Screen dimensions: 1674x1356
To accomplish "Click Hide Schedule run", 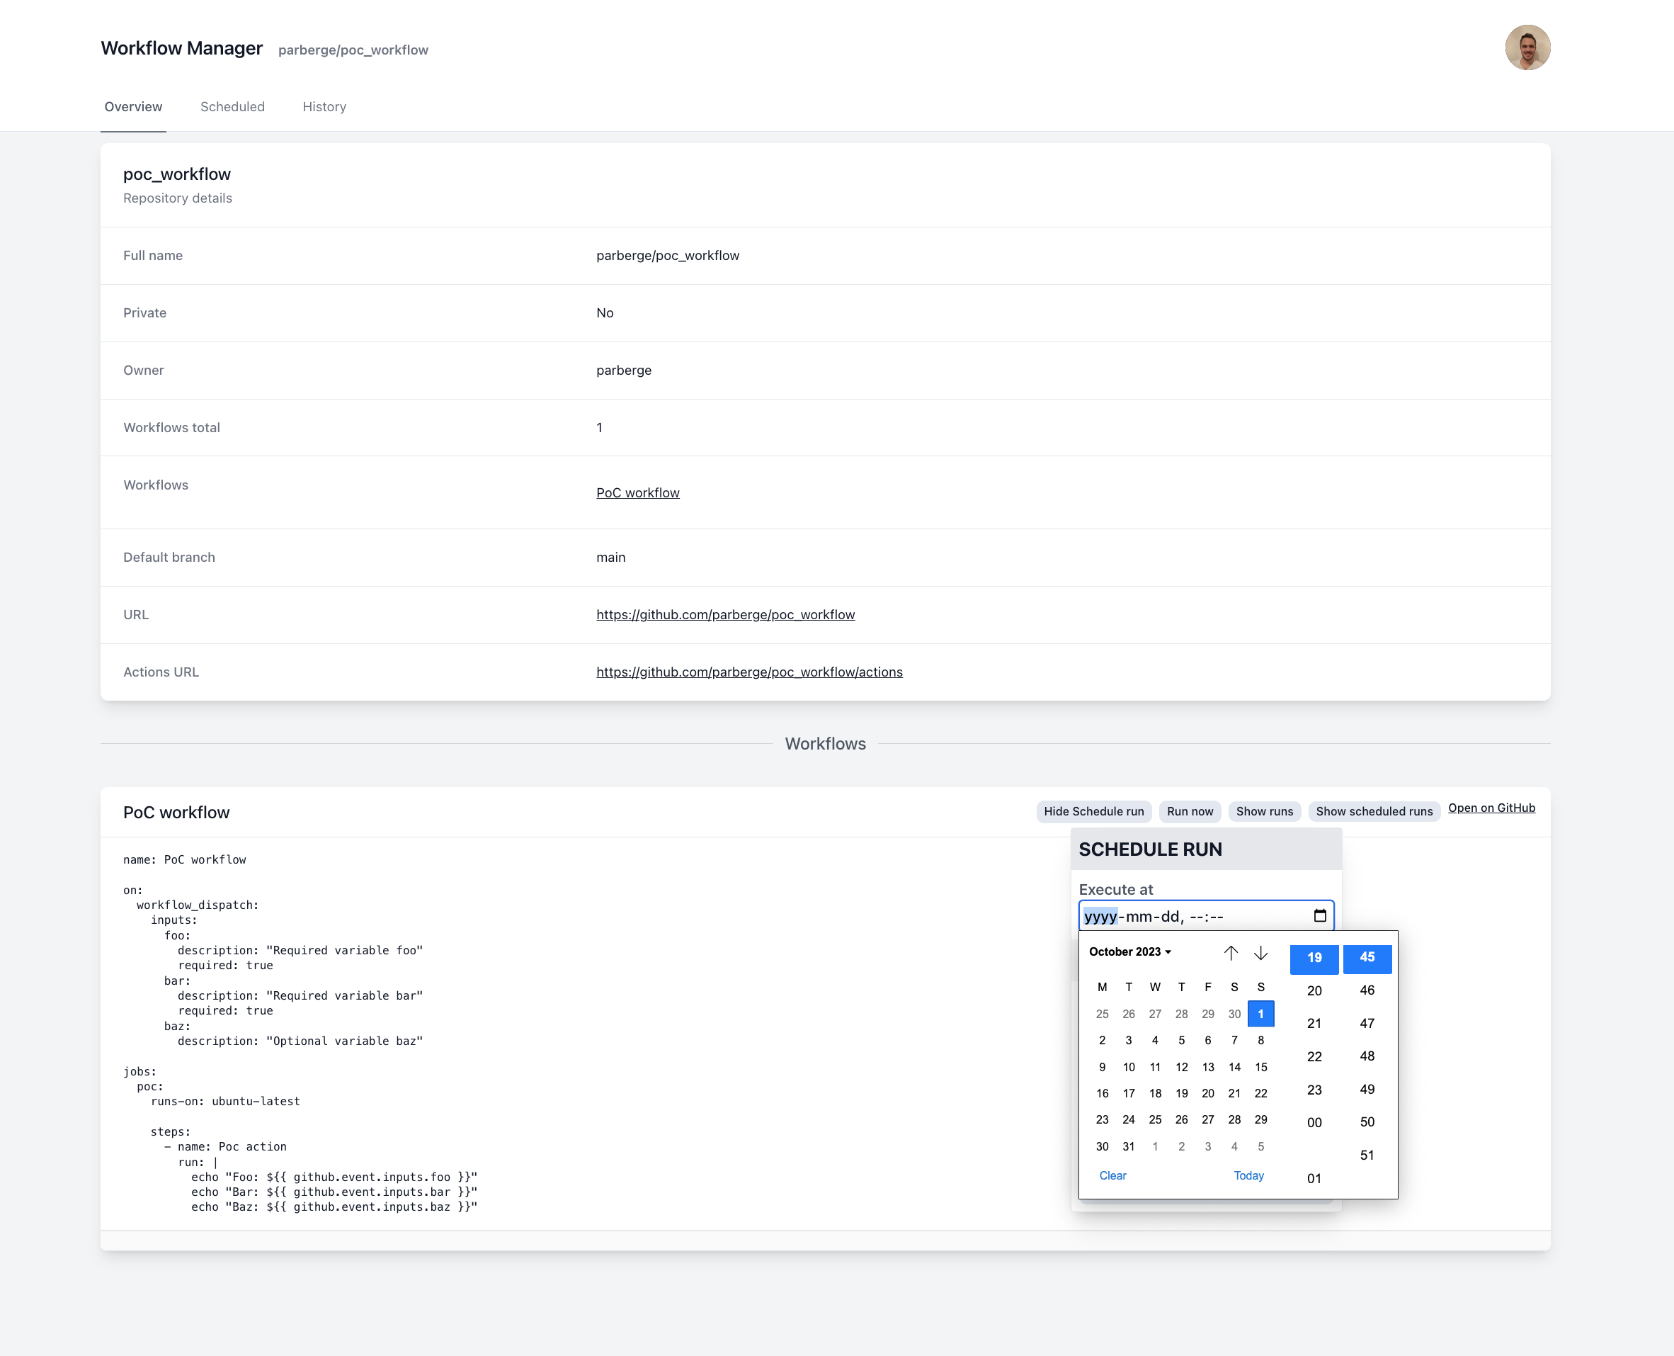I will pos(1093,813).
